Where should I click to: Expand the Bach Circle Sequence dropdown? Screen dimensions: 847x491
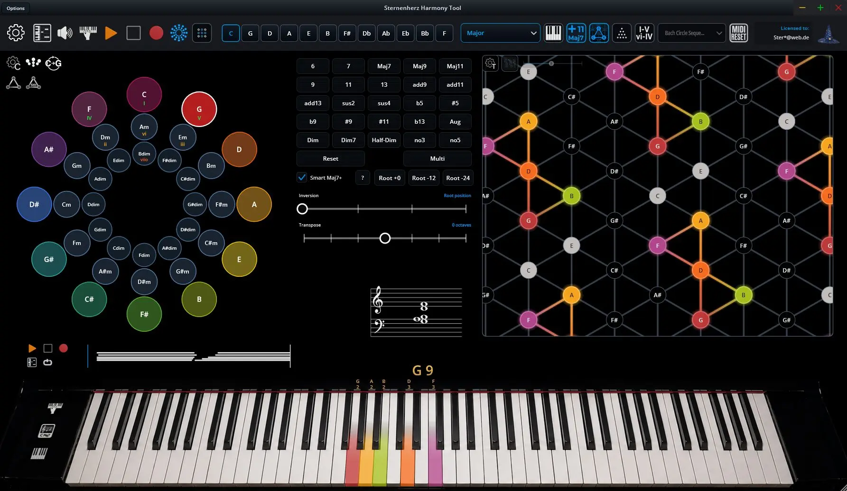tap(691, 33)
